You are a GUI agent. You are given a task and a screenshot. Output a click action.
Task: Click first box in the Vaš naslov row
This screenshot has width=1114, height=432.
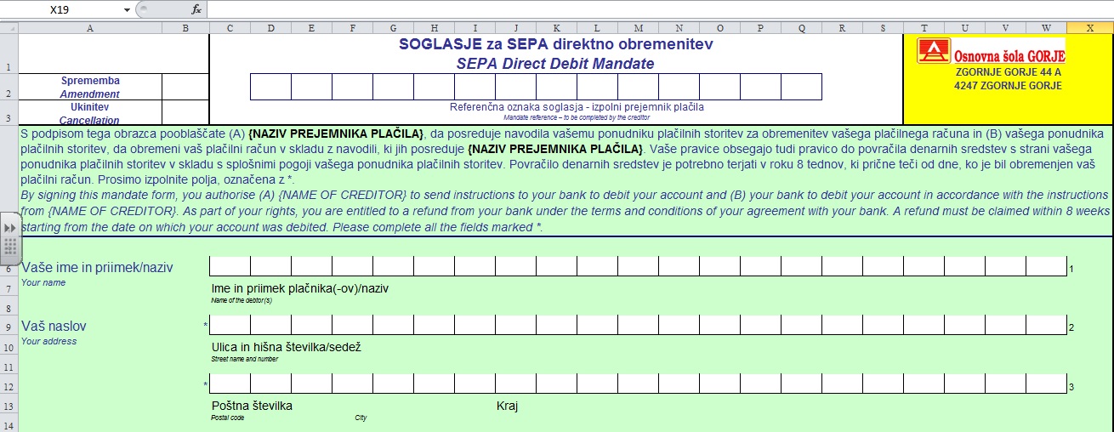click(x=230, y=326)
